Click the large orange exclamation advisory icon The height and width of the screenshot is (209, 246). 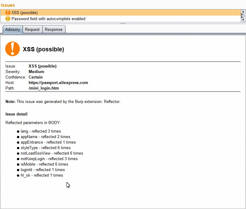coord(12,49)
